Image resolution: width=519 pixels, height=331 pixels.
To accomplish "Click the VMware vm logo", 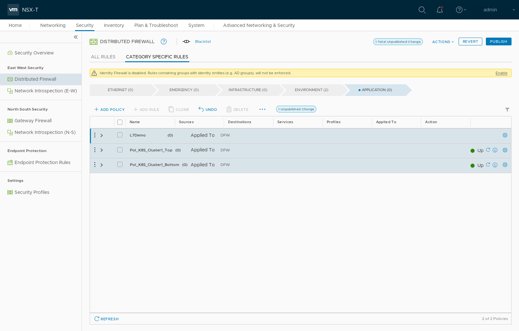I will [x=13, y=10].
